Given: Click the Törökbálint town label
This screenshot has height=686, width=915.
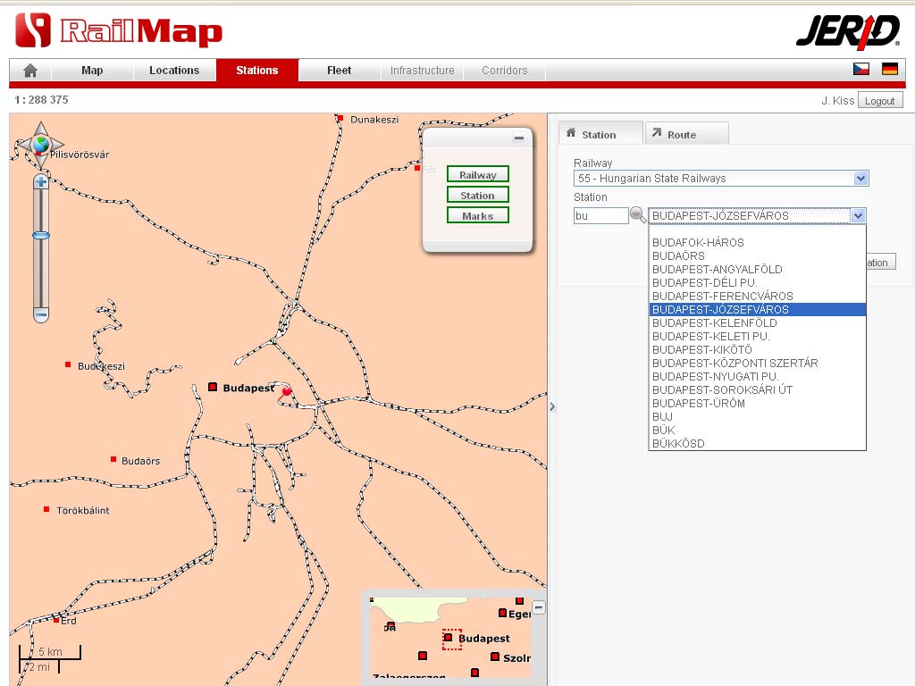Looking at the screenshot, I should (83, 510).
